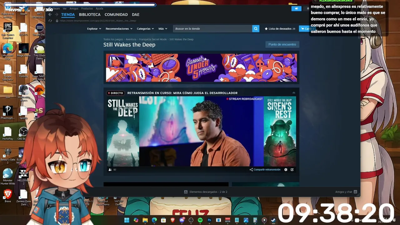The height and width of the screenshot is (225, 400).
Task: Open the Steam menu
Action: pos(56,8)
